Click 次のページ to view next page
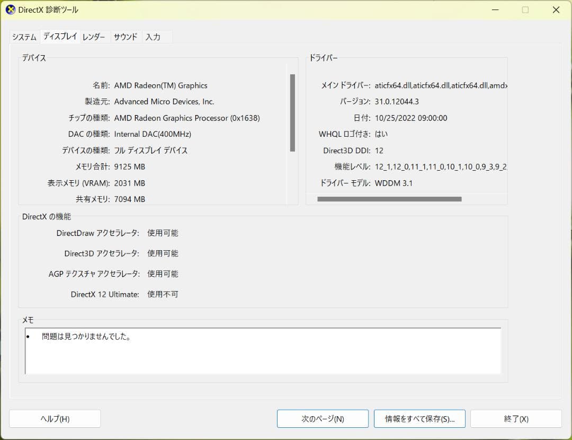572x440 pixels. point(322,418)
